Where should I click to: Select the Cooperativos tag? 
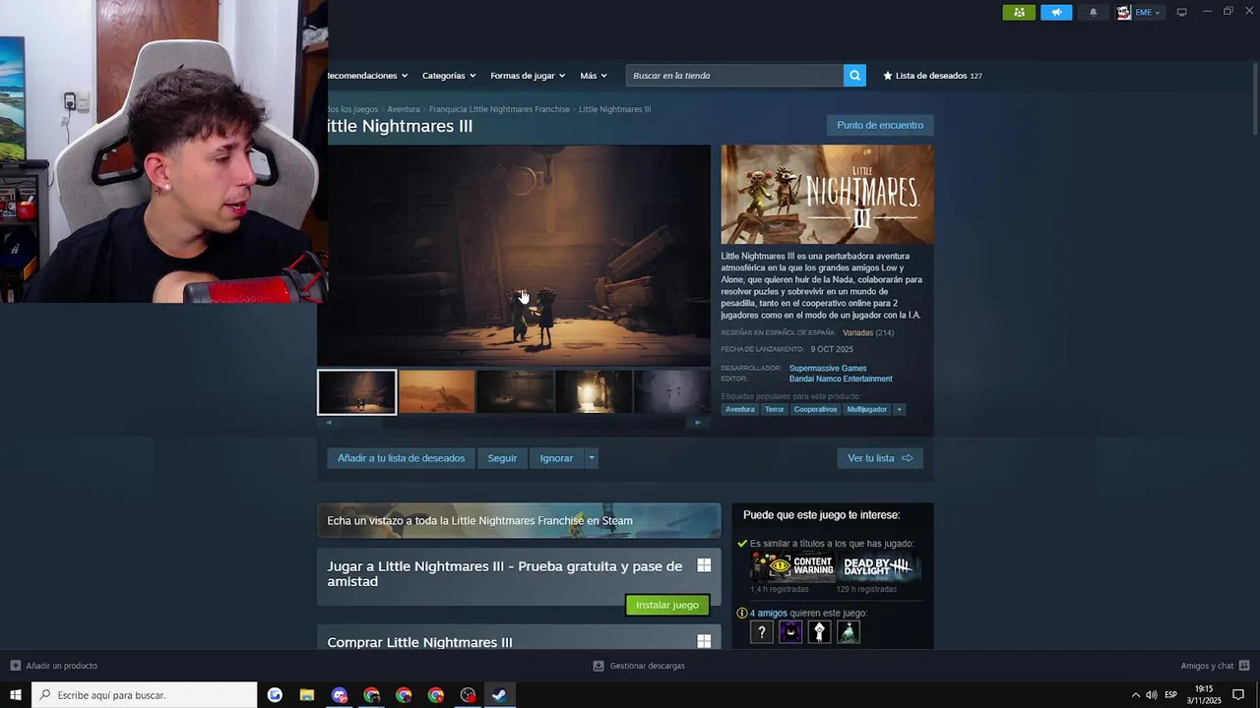(x=815, y=409)
